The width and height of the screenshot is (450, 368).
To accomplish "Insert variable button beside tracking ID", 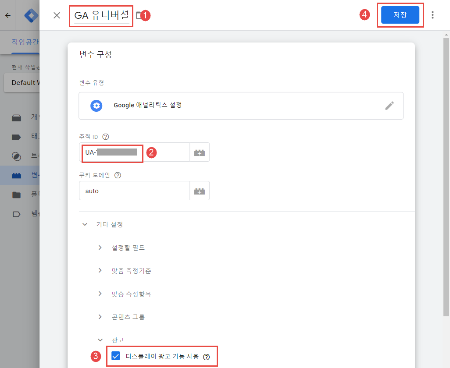I will coord(200,152).
